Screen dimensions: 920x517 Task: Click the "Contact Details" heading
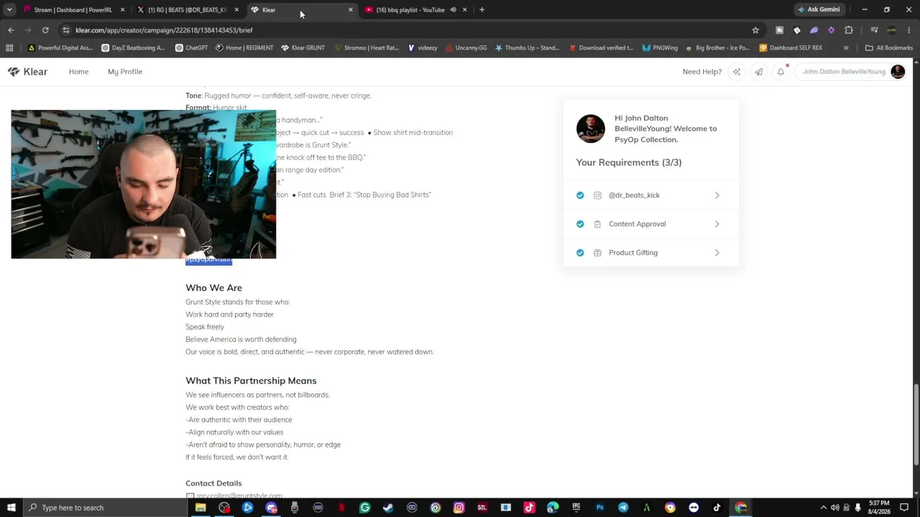pyautogui.click(x=213, y=483)
